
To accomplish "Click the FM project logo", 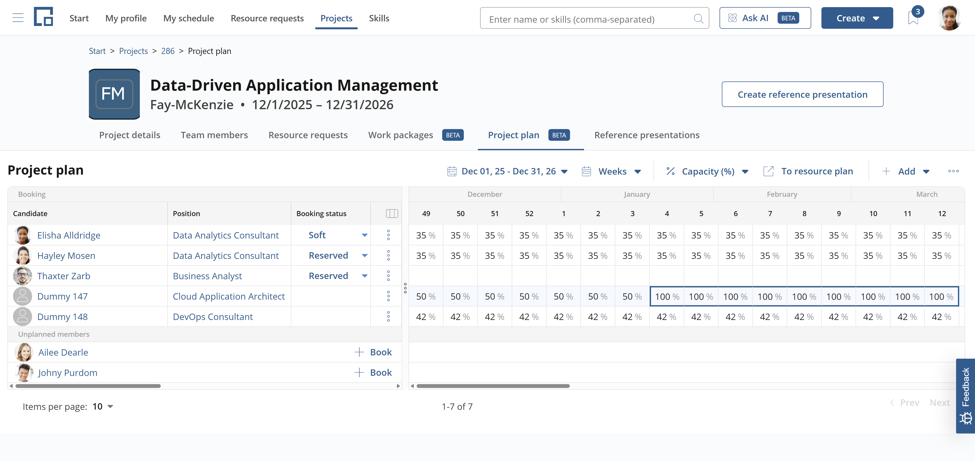I will pos(114,94).
